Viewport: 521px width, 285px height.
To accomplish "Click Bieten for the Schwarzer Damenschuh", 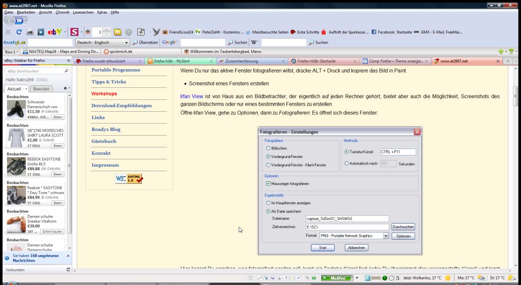I will (57, 117).
